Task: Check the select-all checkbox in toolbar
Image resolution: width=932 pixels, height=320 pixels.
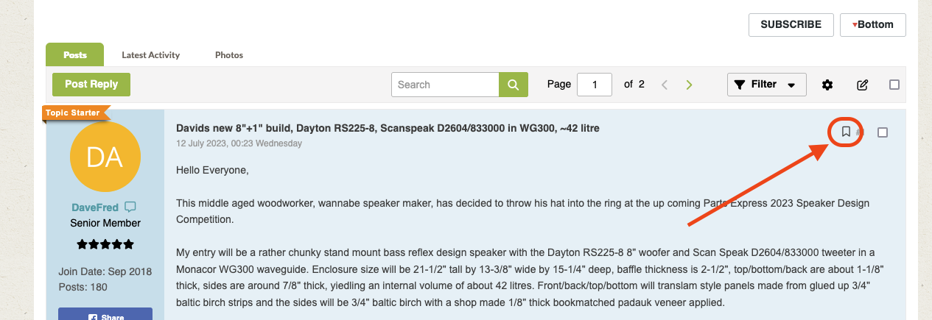Action: 894,85
